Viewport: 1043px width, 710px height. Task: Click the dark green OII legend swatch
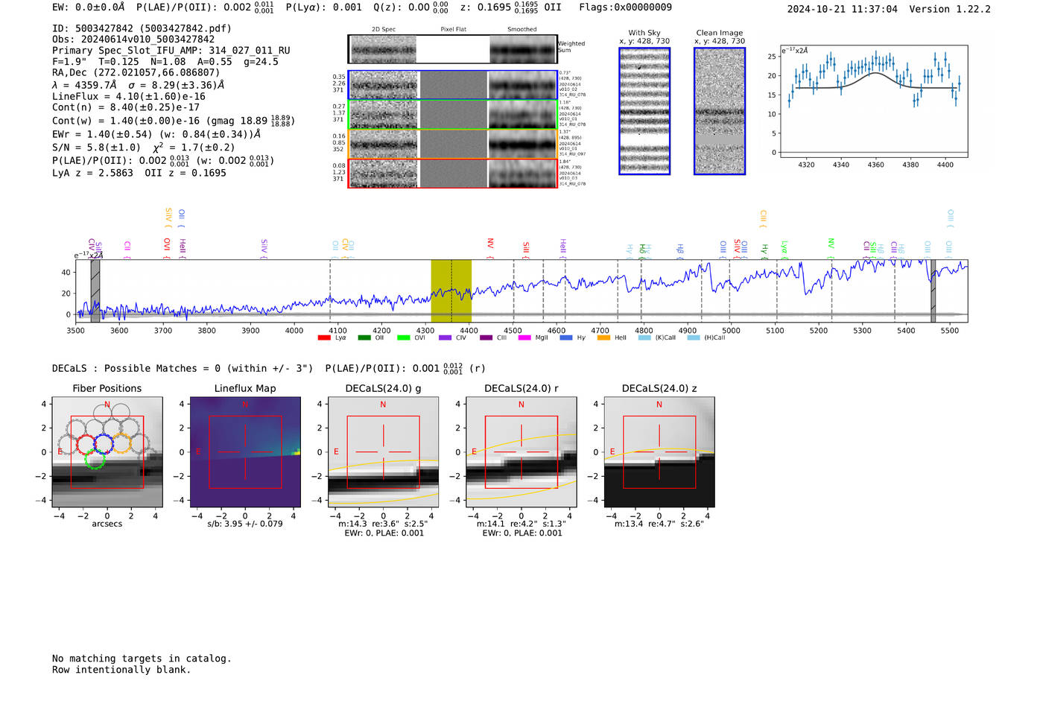(x=364, y=337)
